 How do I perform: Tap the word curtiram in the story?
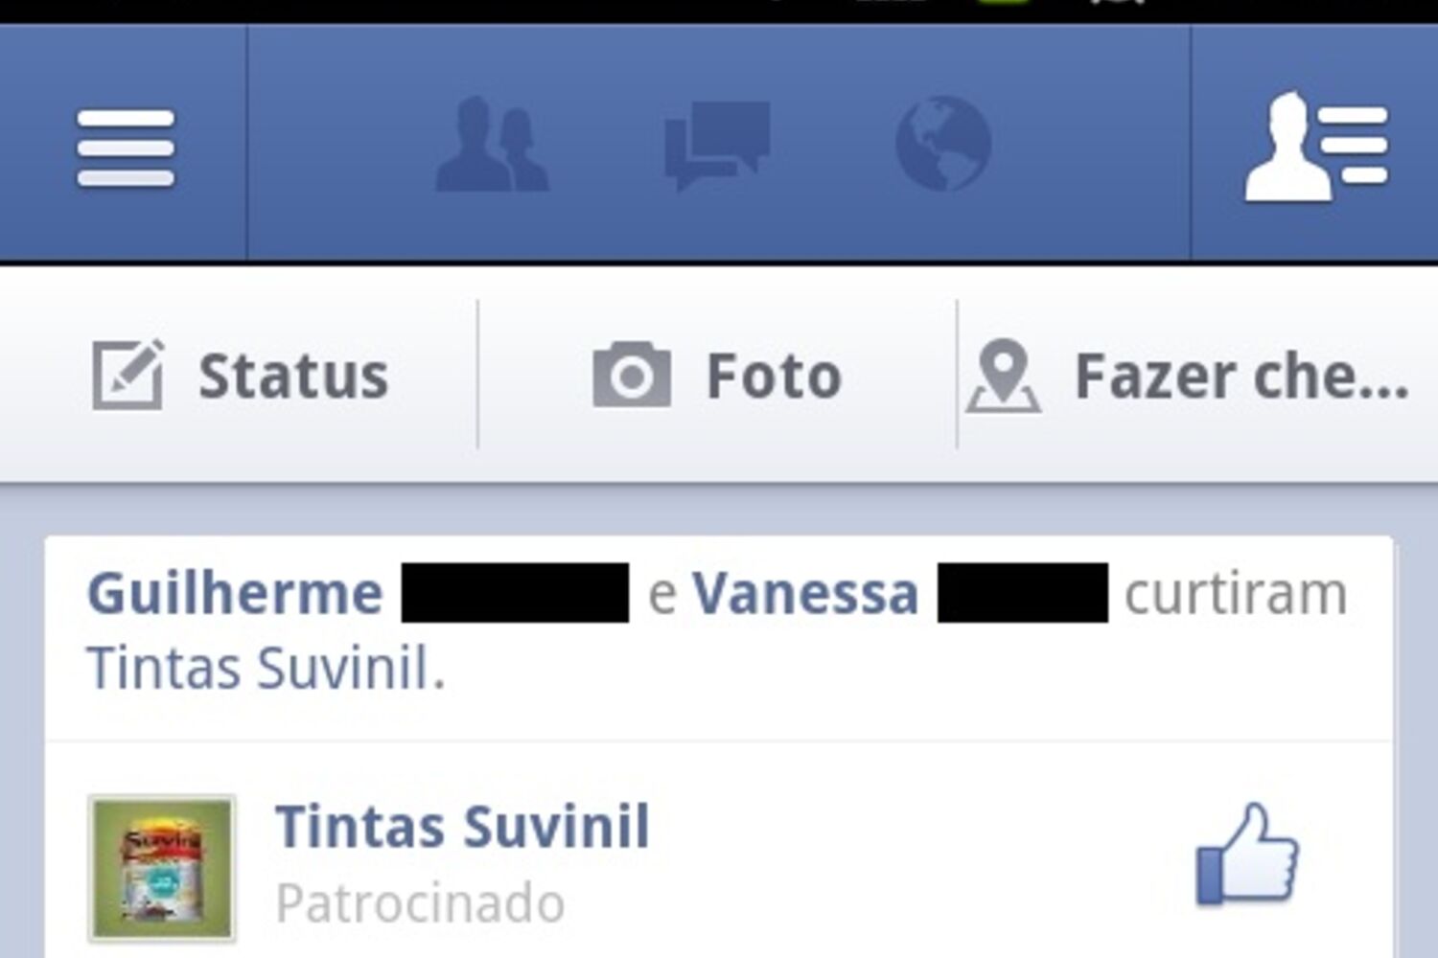[1236, 594]
